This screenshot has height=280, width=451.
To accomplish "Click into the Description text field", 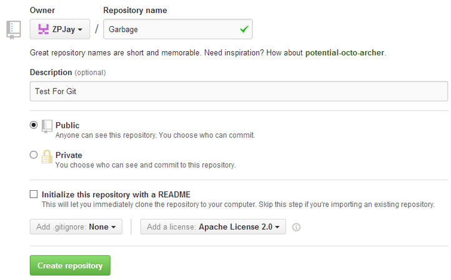I will 239,91.
